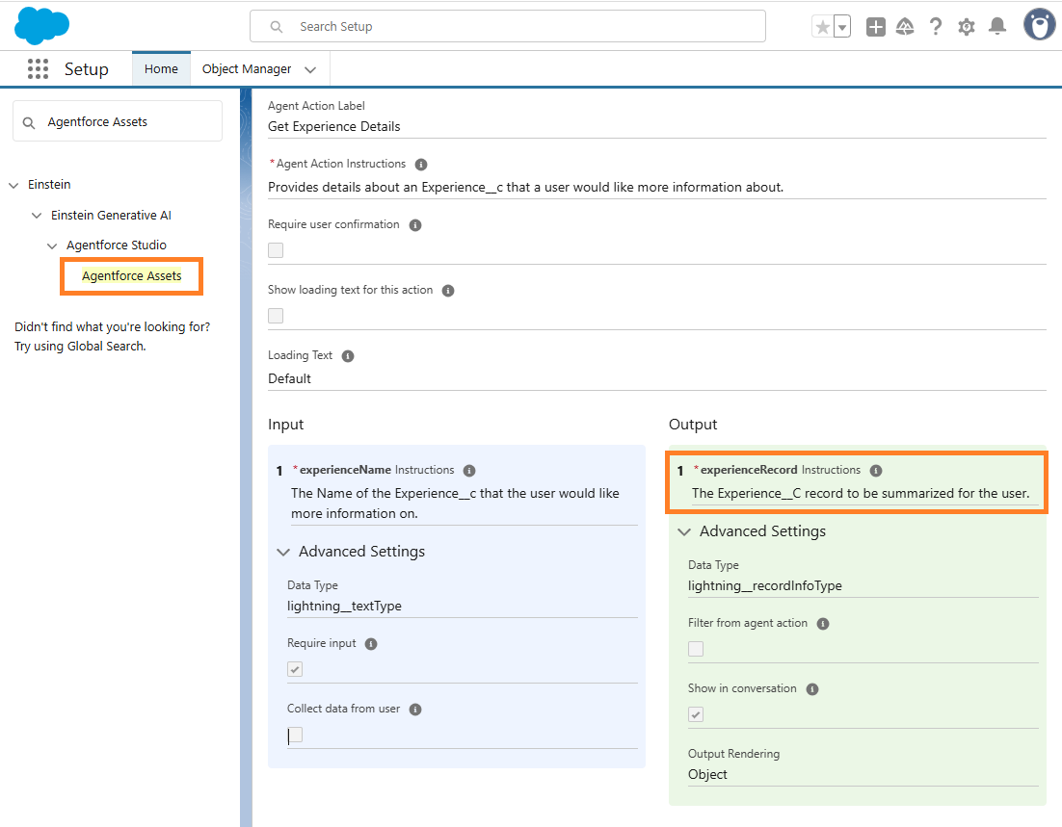Click the Get Experience Details label value
Viewport: 1062px width, 827px height.
point(333,126)
